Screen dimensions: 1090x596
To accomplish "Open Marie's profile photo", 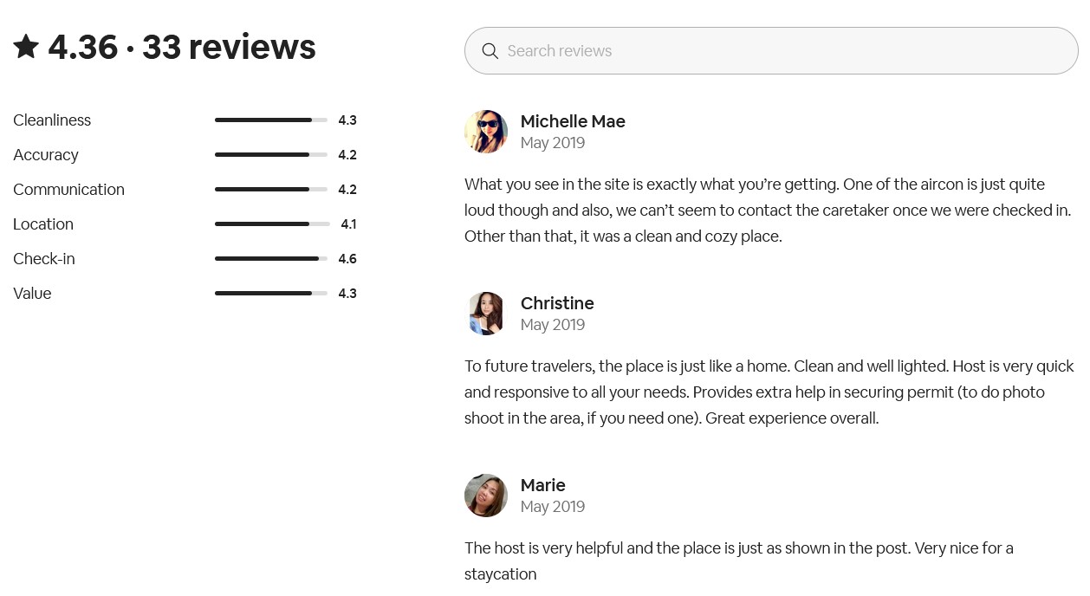I will pyautogui.click(x=486, y=496).
